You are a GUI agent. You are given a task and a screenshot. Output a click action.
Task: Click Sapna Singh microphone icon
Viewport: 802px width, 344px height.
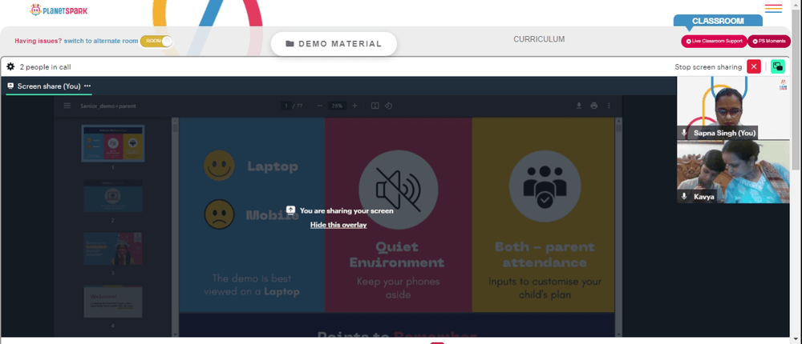coord(684,133)
